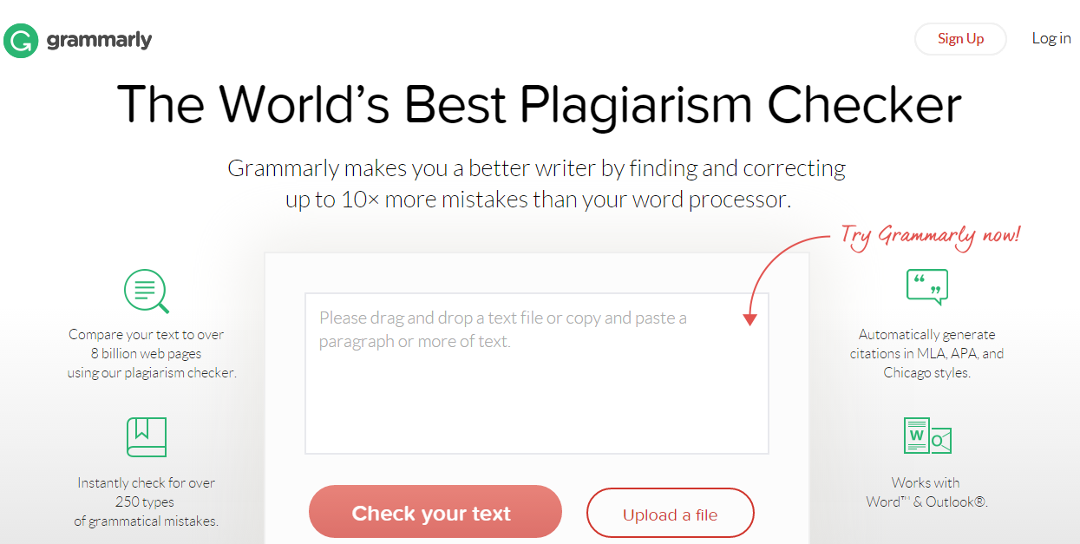Click the Sign Up button
This screenshot has width=1080, height=544.
pyautogui.click(x=960, y=38)
